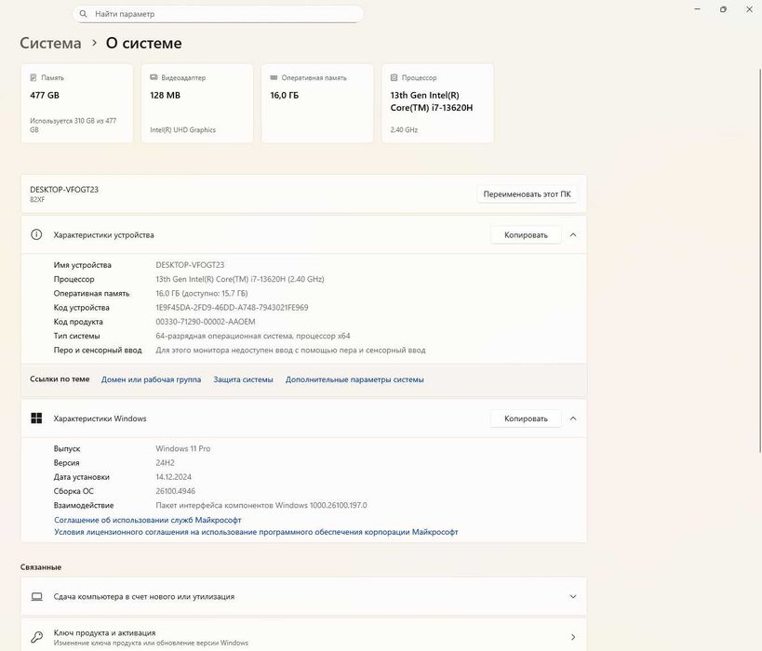
Task: Select OS build value "26100.4946"
Action: (x=176, y=491)
